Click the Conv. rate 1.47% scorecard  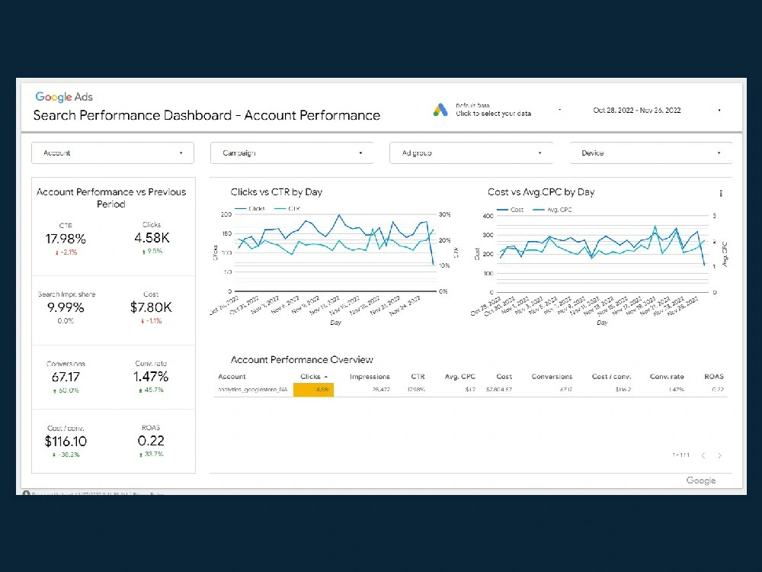click(x=151, y=377)
